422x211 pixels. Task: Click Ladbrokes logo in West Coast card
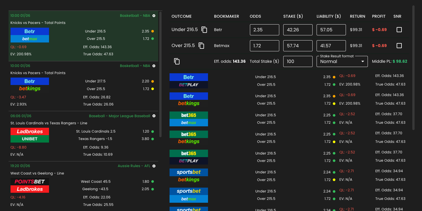click(x=30, y=189)
